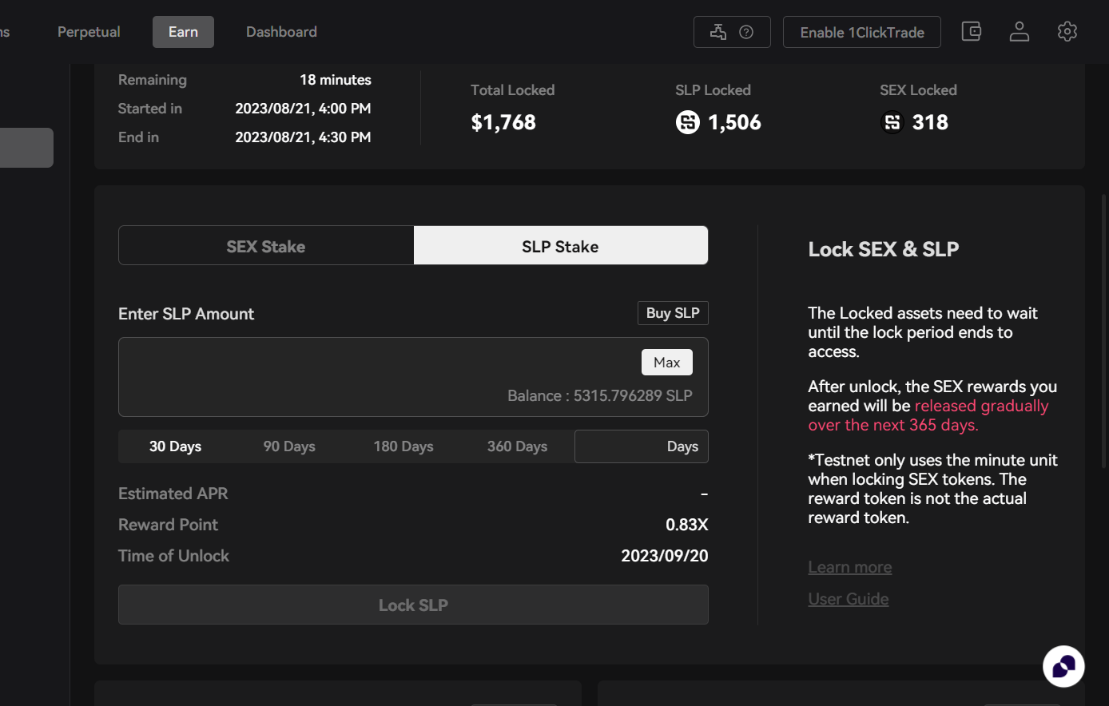Focus the custom Days input field
Screen dimensions: 1109x706
click(x=642, y=446)
